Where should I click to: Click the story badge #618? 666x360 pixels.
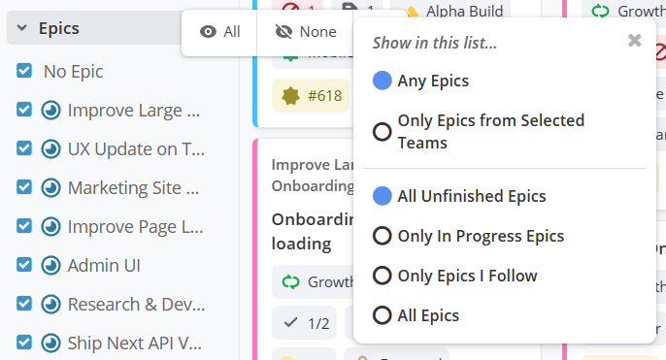click(311, 96)
